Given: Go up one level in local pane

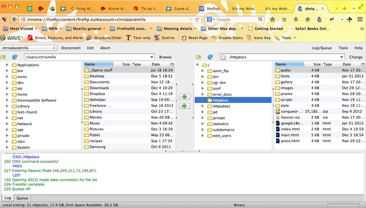Looking at the screenshot, I should [5, 57].
